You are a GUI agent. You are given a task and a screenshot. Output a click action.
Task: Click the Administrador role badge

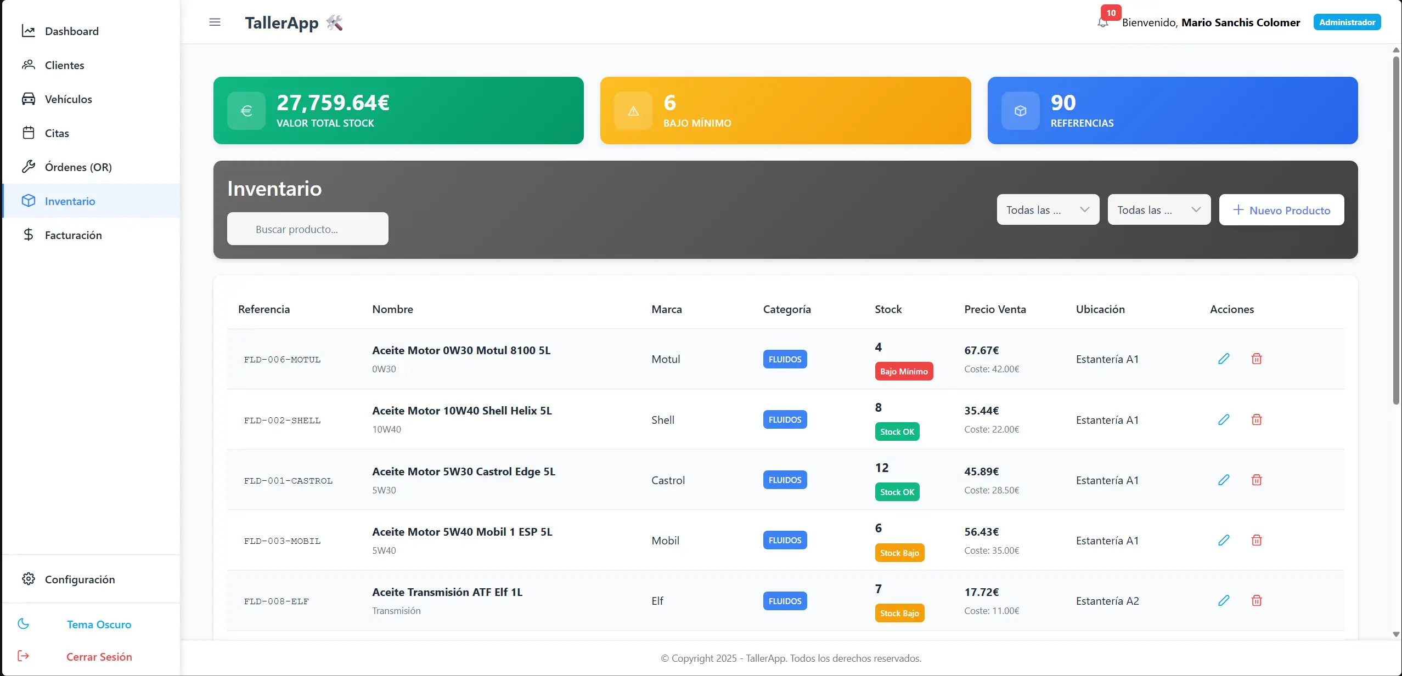1347,22
